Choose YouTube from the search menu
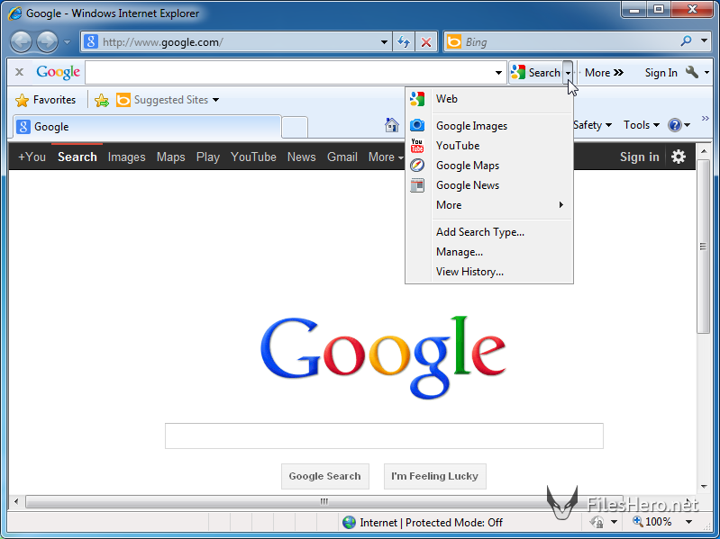This screenshot has height=539, width=720. click(x=489, y=145)
